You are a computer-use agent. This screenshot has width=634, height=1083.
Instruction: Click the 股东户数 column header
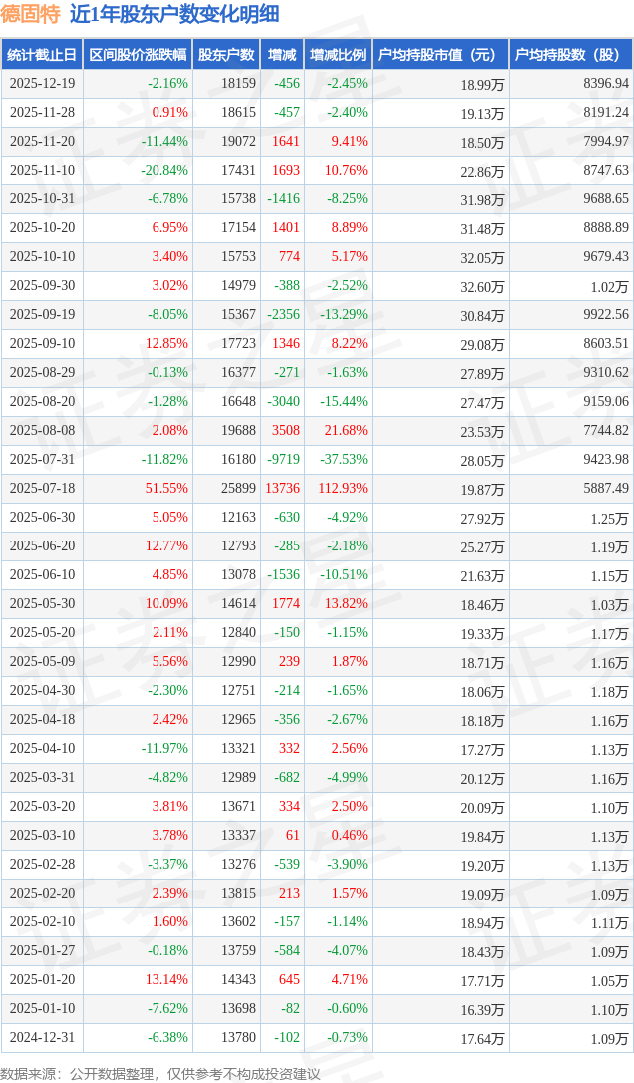coord(226,55)
